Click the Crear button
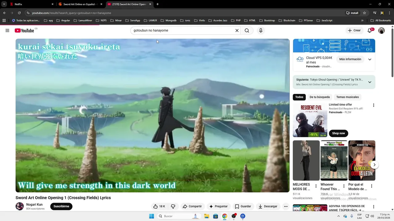 (x=354, y=30)
